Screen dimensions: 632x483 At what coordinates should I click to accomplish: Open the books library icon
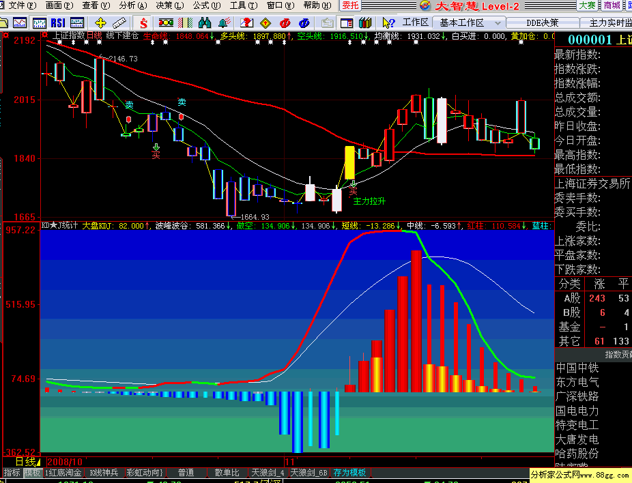click(365, 23)
